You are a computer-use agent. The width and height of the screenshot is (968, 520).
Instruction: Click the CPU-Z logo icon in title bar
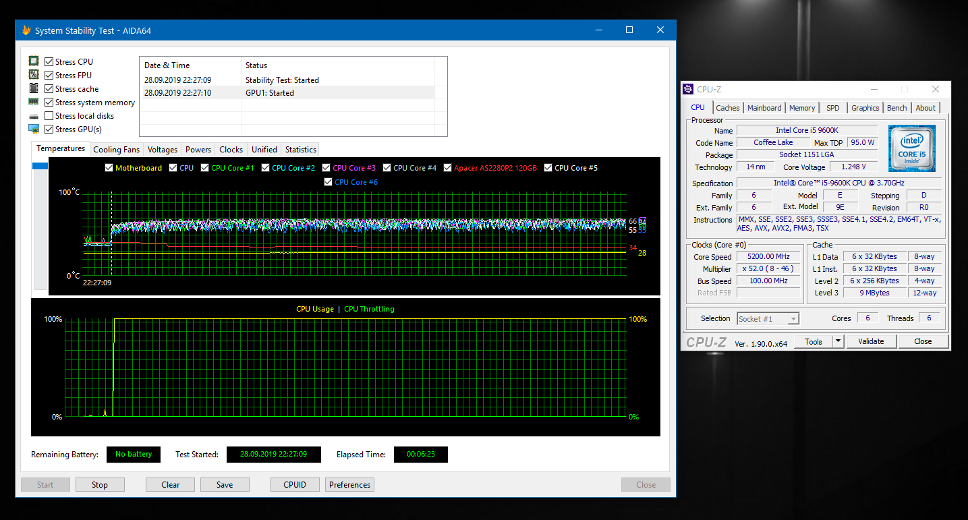[688, 89]
